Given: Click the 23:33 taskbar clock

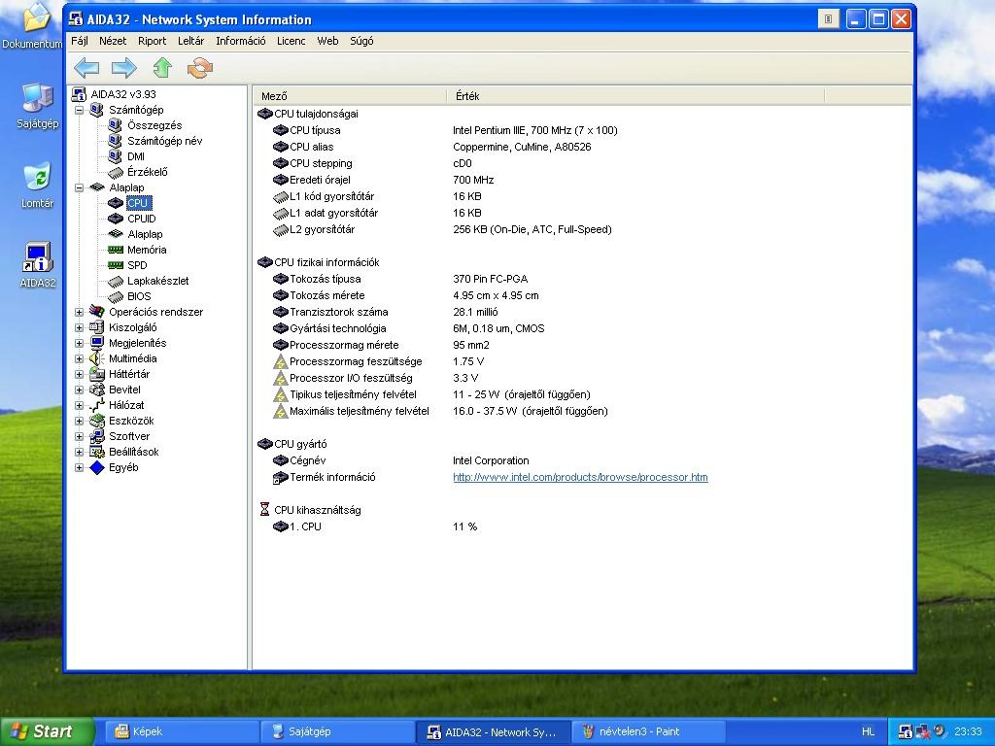Looking at the screenshot, I should coord(968,731).
